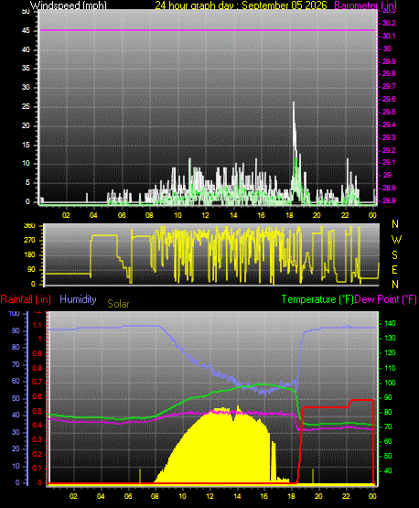Click the 'Barometer (in)' axis title
419x508 pixels.
[x=365, y=5]
